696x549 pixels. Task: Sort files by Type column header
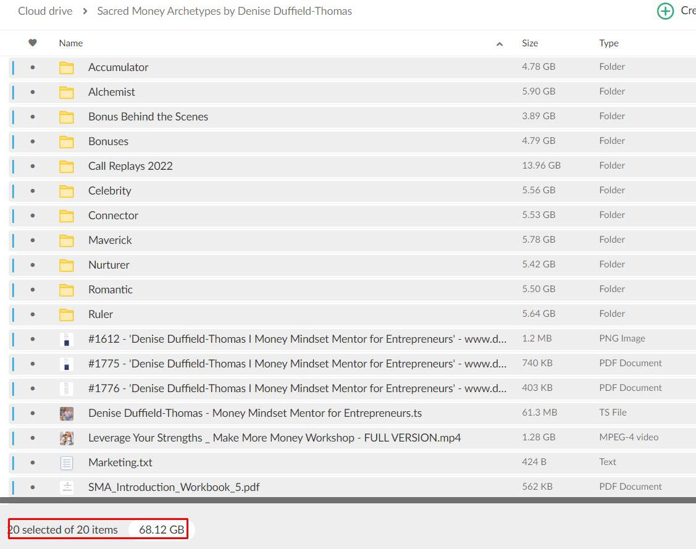click(608, 43)
